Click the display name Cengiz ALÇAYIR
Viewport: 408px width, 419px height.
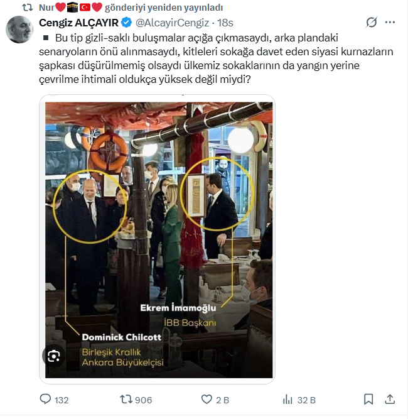click(78, 23)
